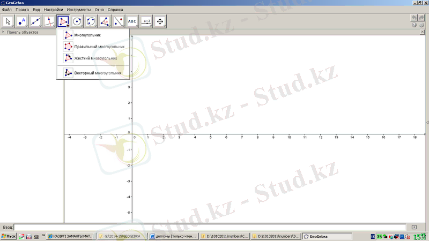The image size is (429, 241).
Task: Select the New Point tool
Action: 21,21
